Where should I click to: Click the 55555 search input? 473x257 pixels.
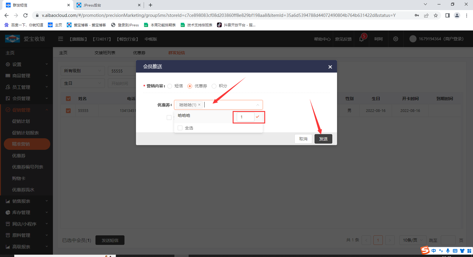[122, 71]
